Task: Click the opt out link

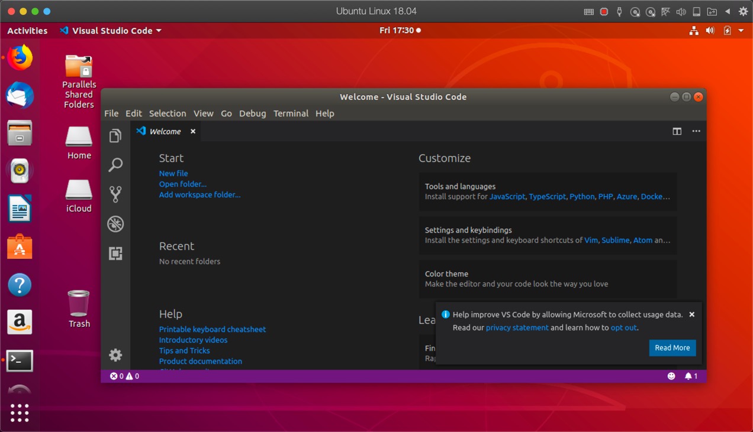Action: [x=624, y=327]
